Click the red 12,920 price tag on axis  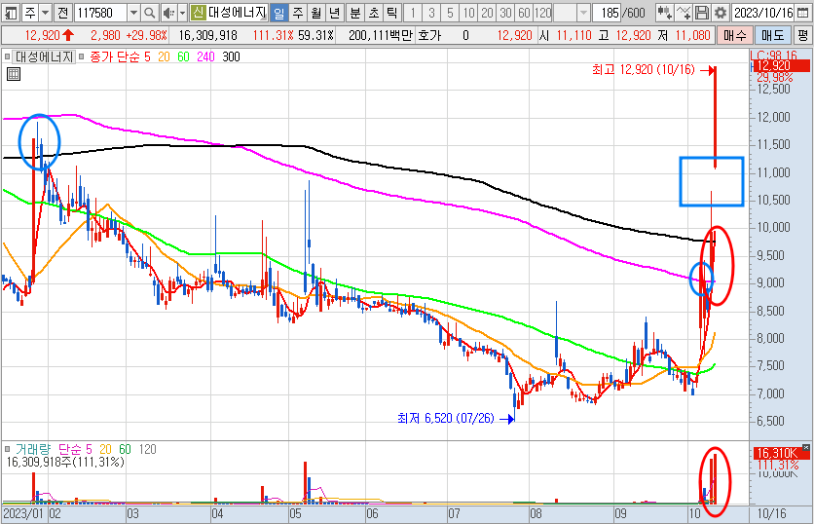pyautogui.click(x=780, y=65)
